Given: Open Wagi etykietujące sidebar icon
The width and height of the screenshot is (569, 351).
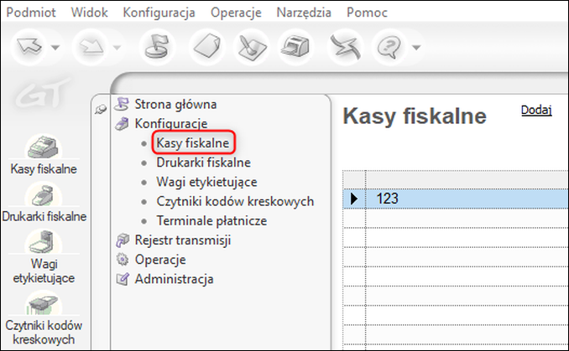Looking at the screenshot, I should click(44, 256).
